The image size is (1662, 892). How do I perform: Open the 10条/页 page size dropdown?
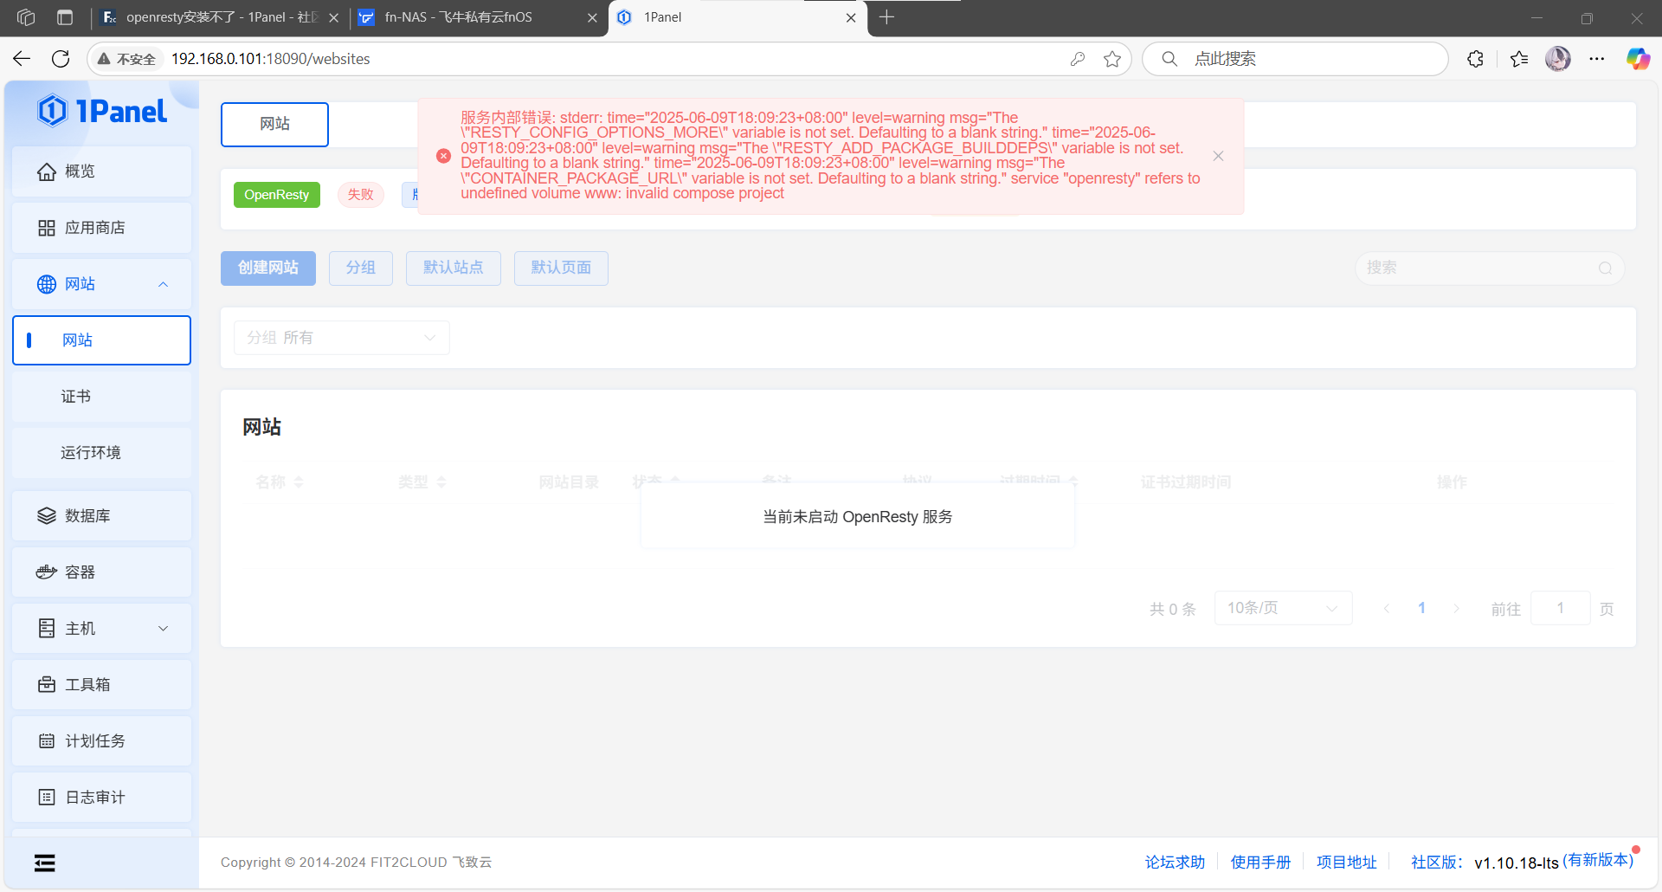point(1283,608)
